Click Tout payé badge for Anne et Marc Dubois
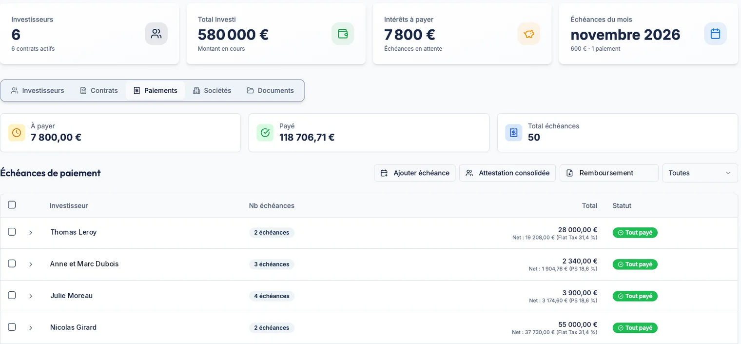 pyautogui.click(x=635, y=264)
